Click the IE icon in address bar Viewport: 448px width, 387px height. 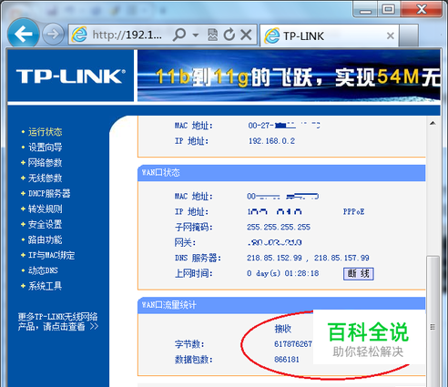[x=79, y=35]
